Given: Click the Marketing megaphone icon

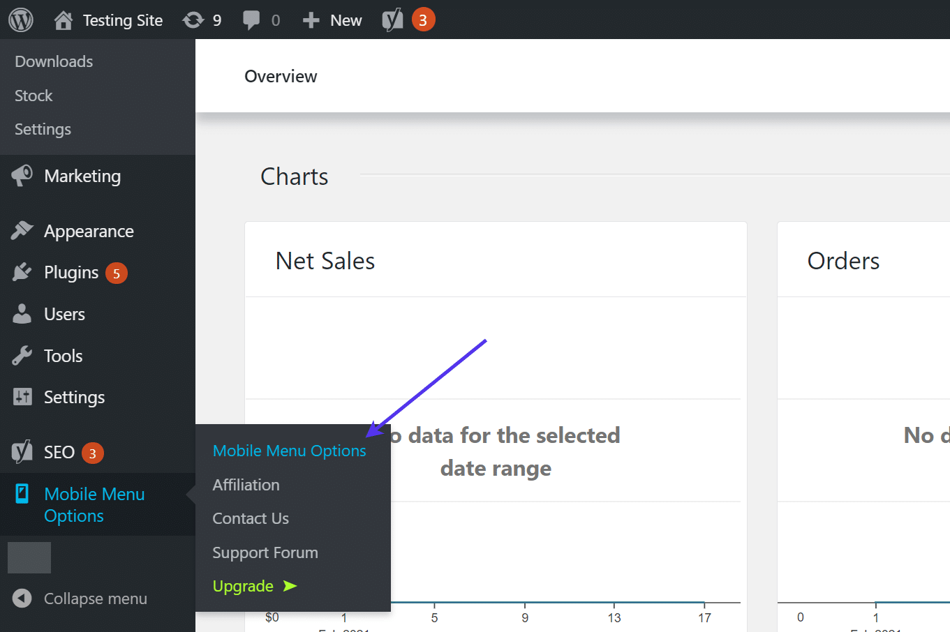Looking at the screenshot, I should [x=22, y=176].
